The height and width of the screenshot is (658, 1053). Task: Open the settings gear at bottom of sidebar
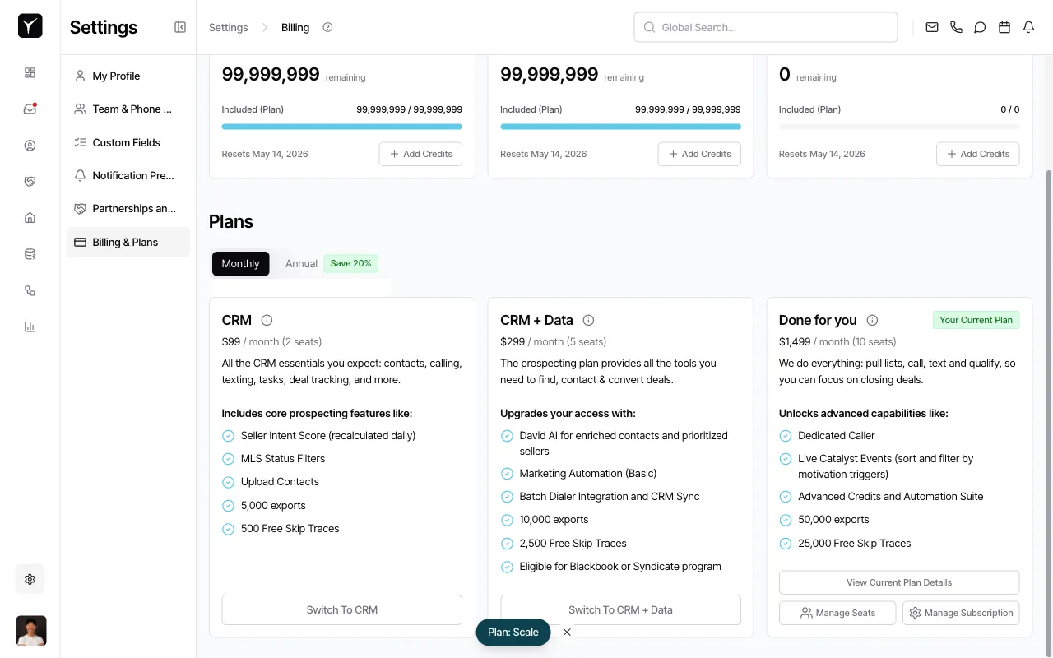click(x=30, y=579)
